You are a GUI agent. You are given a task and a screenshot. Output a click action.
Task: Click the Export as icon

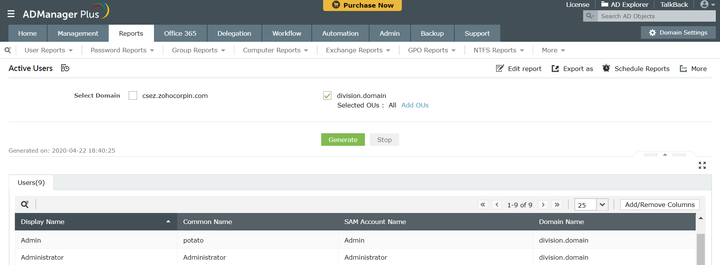555,68
